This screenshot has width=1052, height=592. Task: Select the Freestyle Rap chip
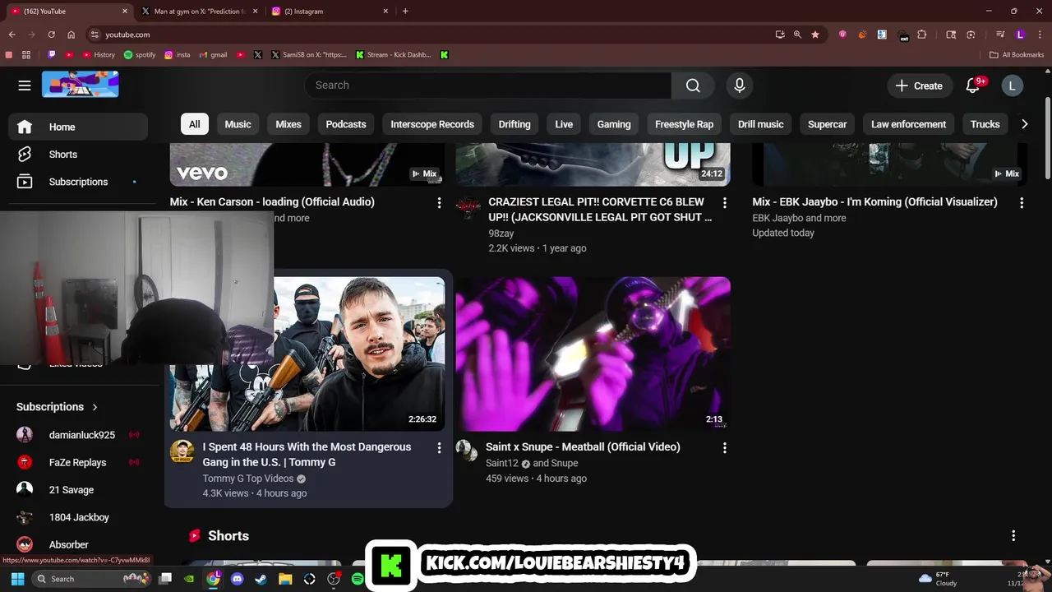684,124
